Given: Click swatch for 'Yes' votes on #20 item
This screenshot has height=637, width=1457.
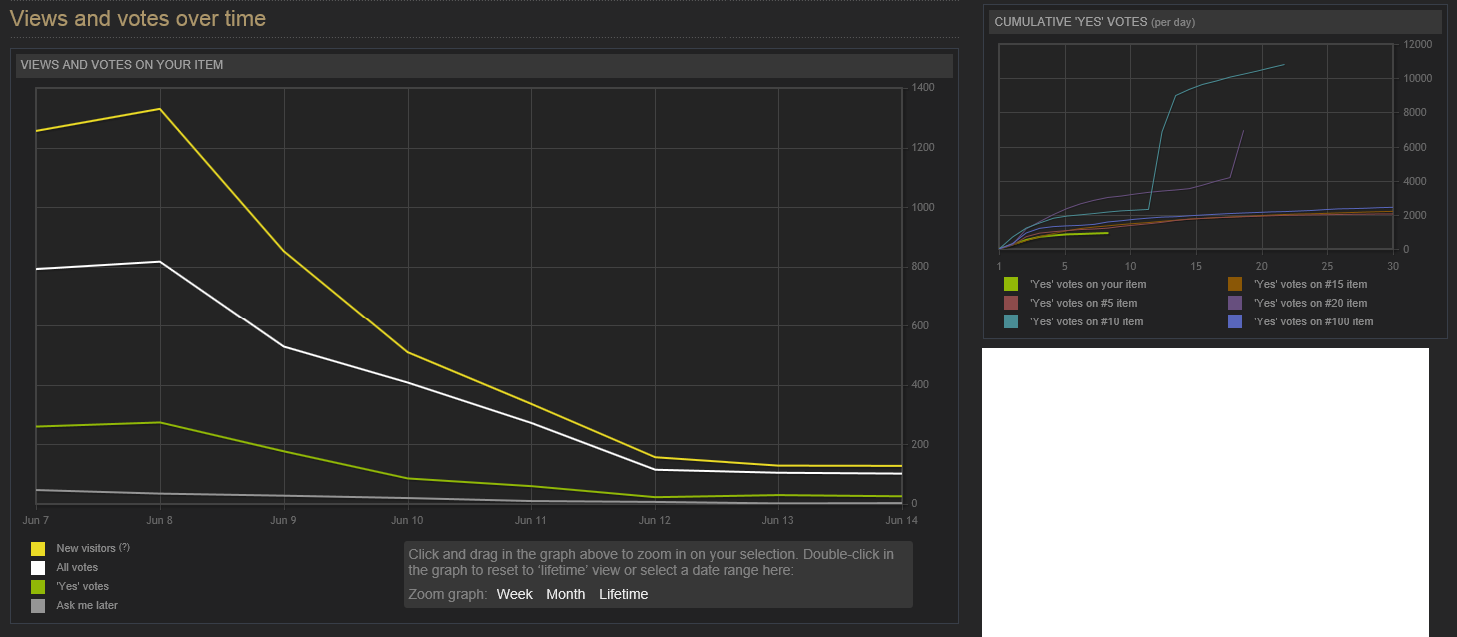Looking at the screenshot, I should coord(1235,303).
